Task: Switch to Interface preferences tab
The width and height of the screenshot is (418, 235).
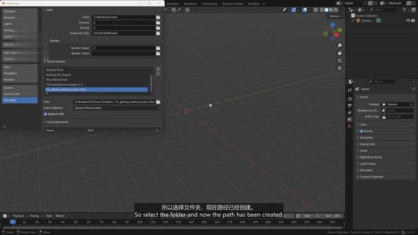Action: click(20, 12)
